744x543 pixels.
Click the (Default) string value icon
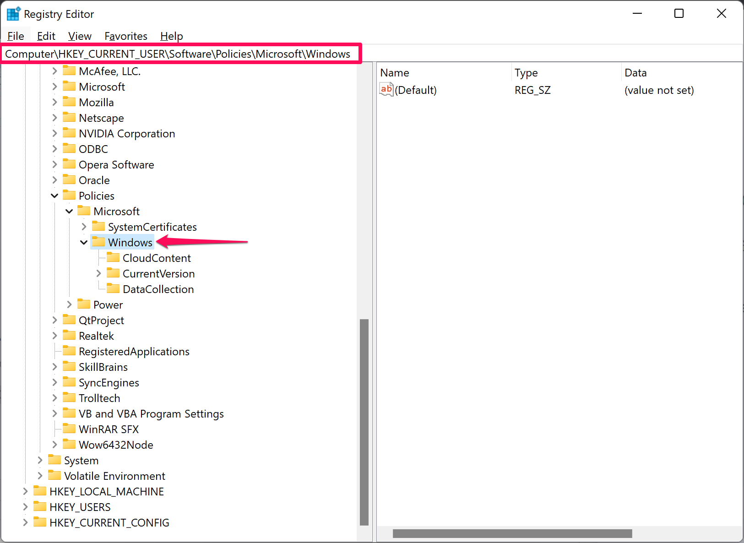[386, 89]
